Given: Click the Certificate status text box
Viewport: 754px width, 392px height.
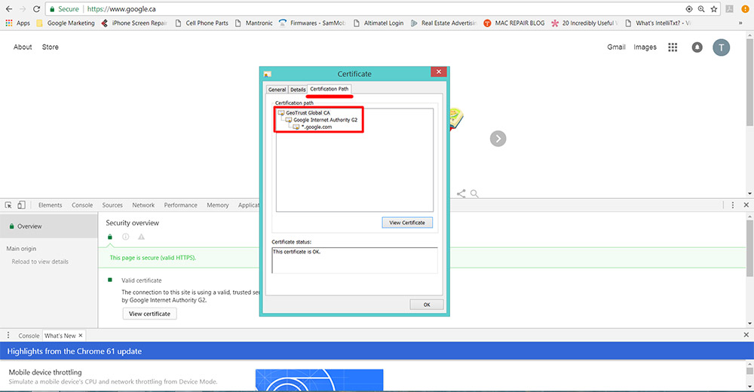Looking at the screenshot, I should (355, 260).
